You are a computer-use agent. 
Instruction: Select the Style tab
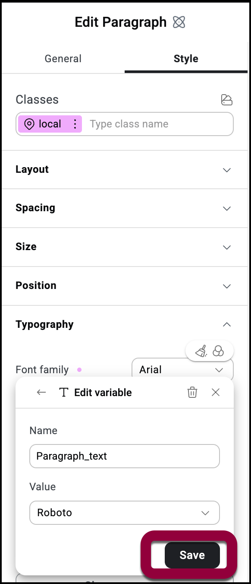point(186,59)
